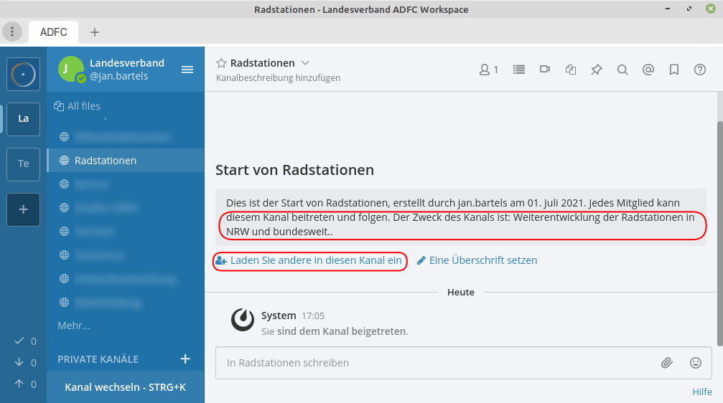
Task: Show recent mentions with the @ icon
Action: (x=648, y=70)
